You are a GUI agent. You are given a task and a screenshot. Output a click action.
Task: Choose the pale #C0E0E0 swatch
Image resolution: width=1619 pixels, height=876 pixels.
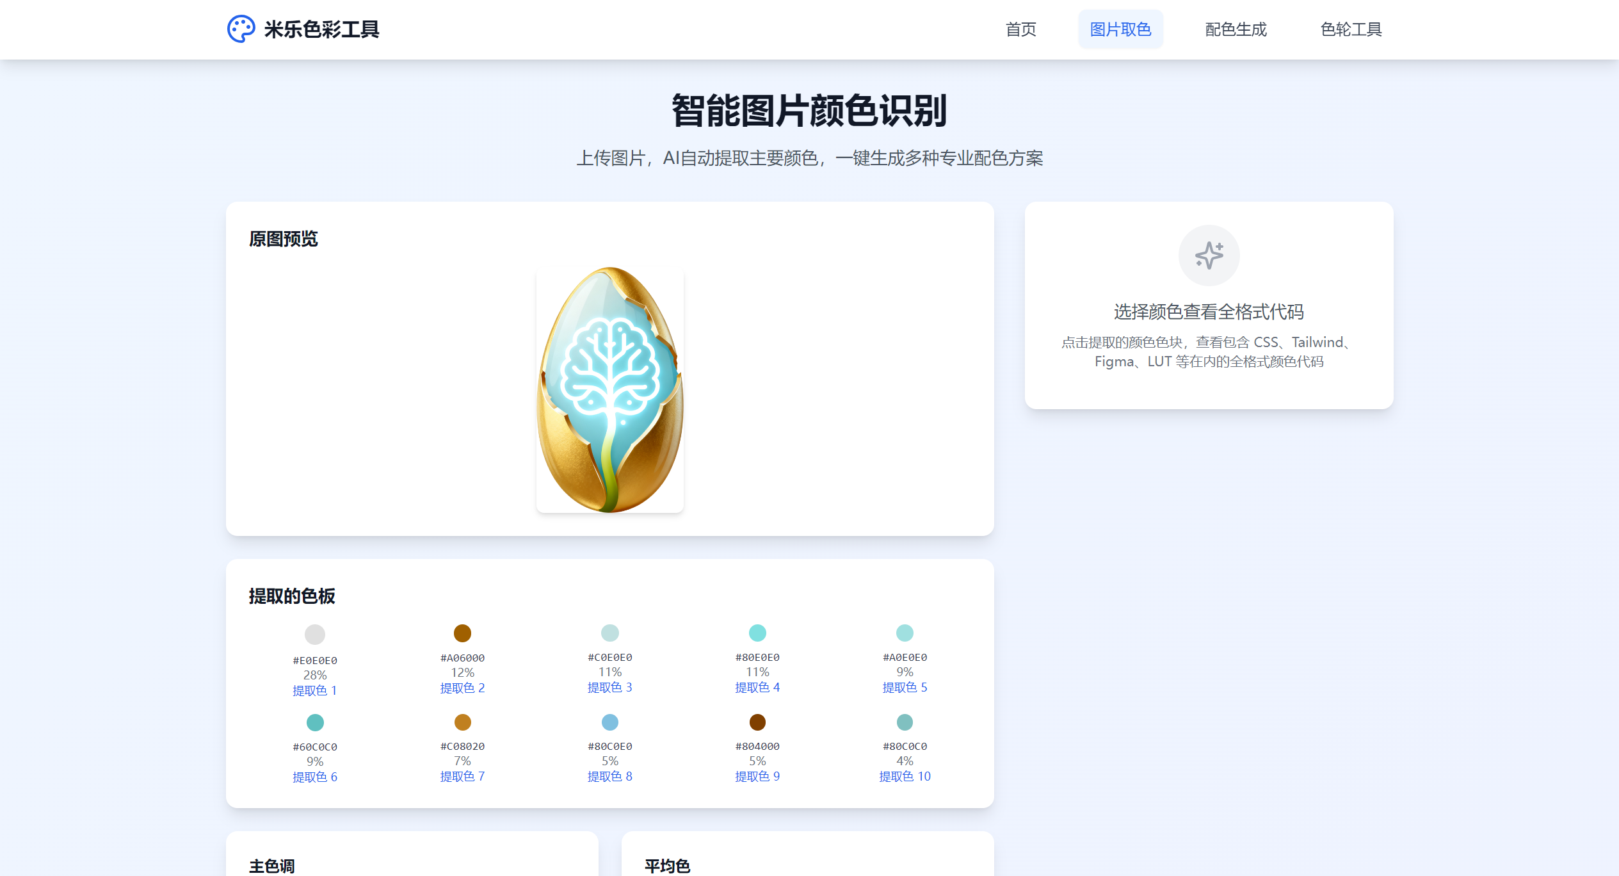coord(609,633)
